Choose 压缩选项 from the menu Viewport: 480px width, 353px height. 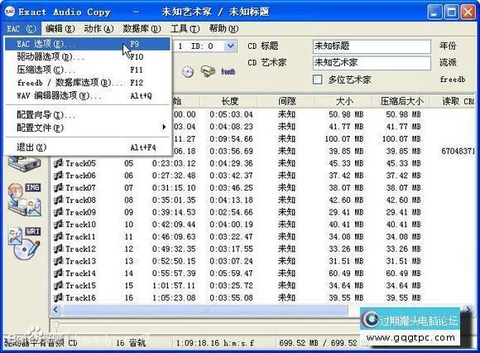tap(87, 70)
